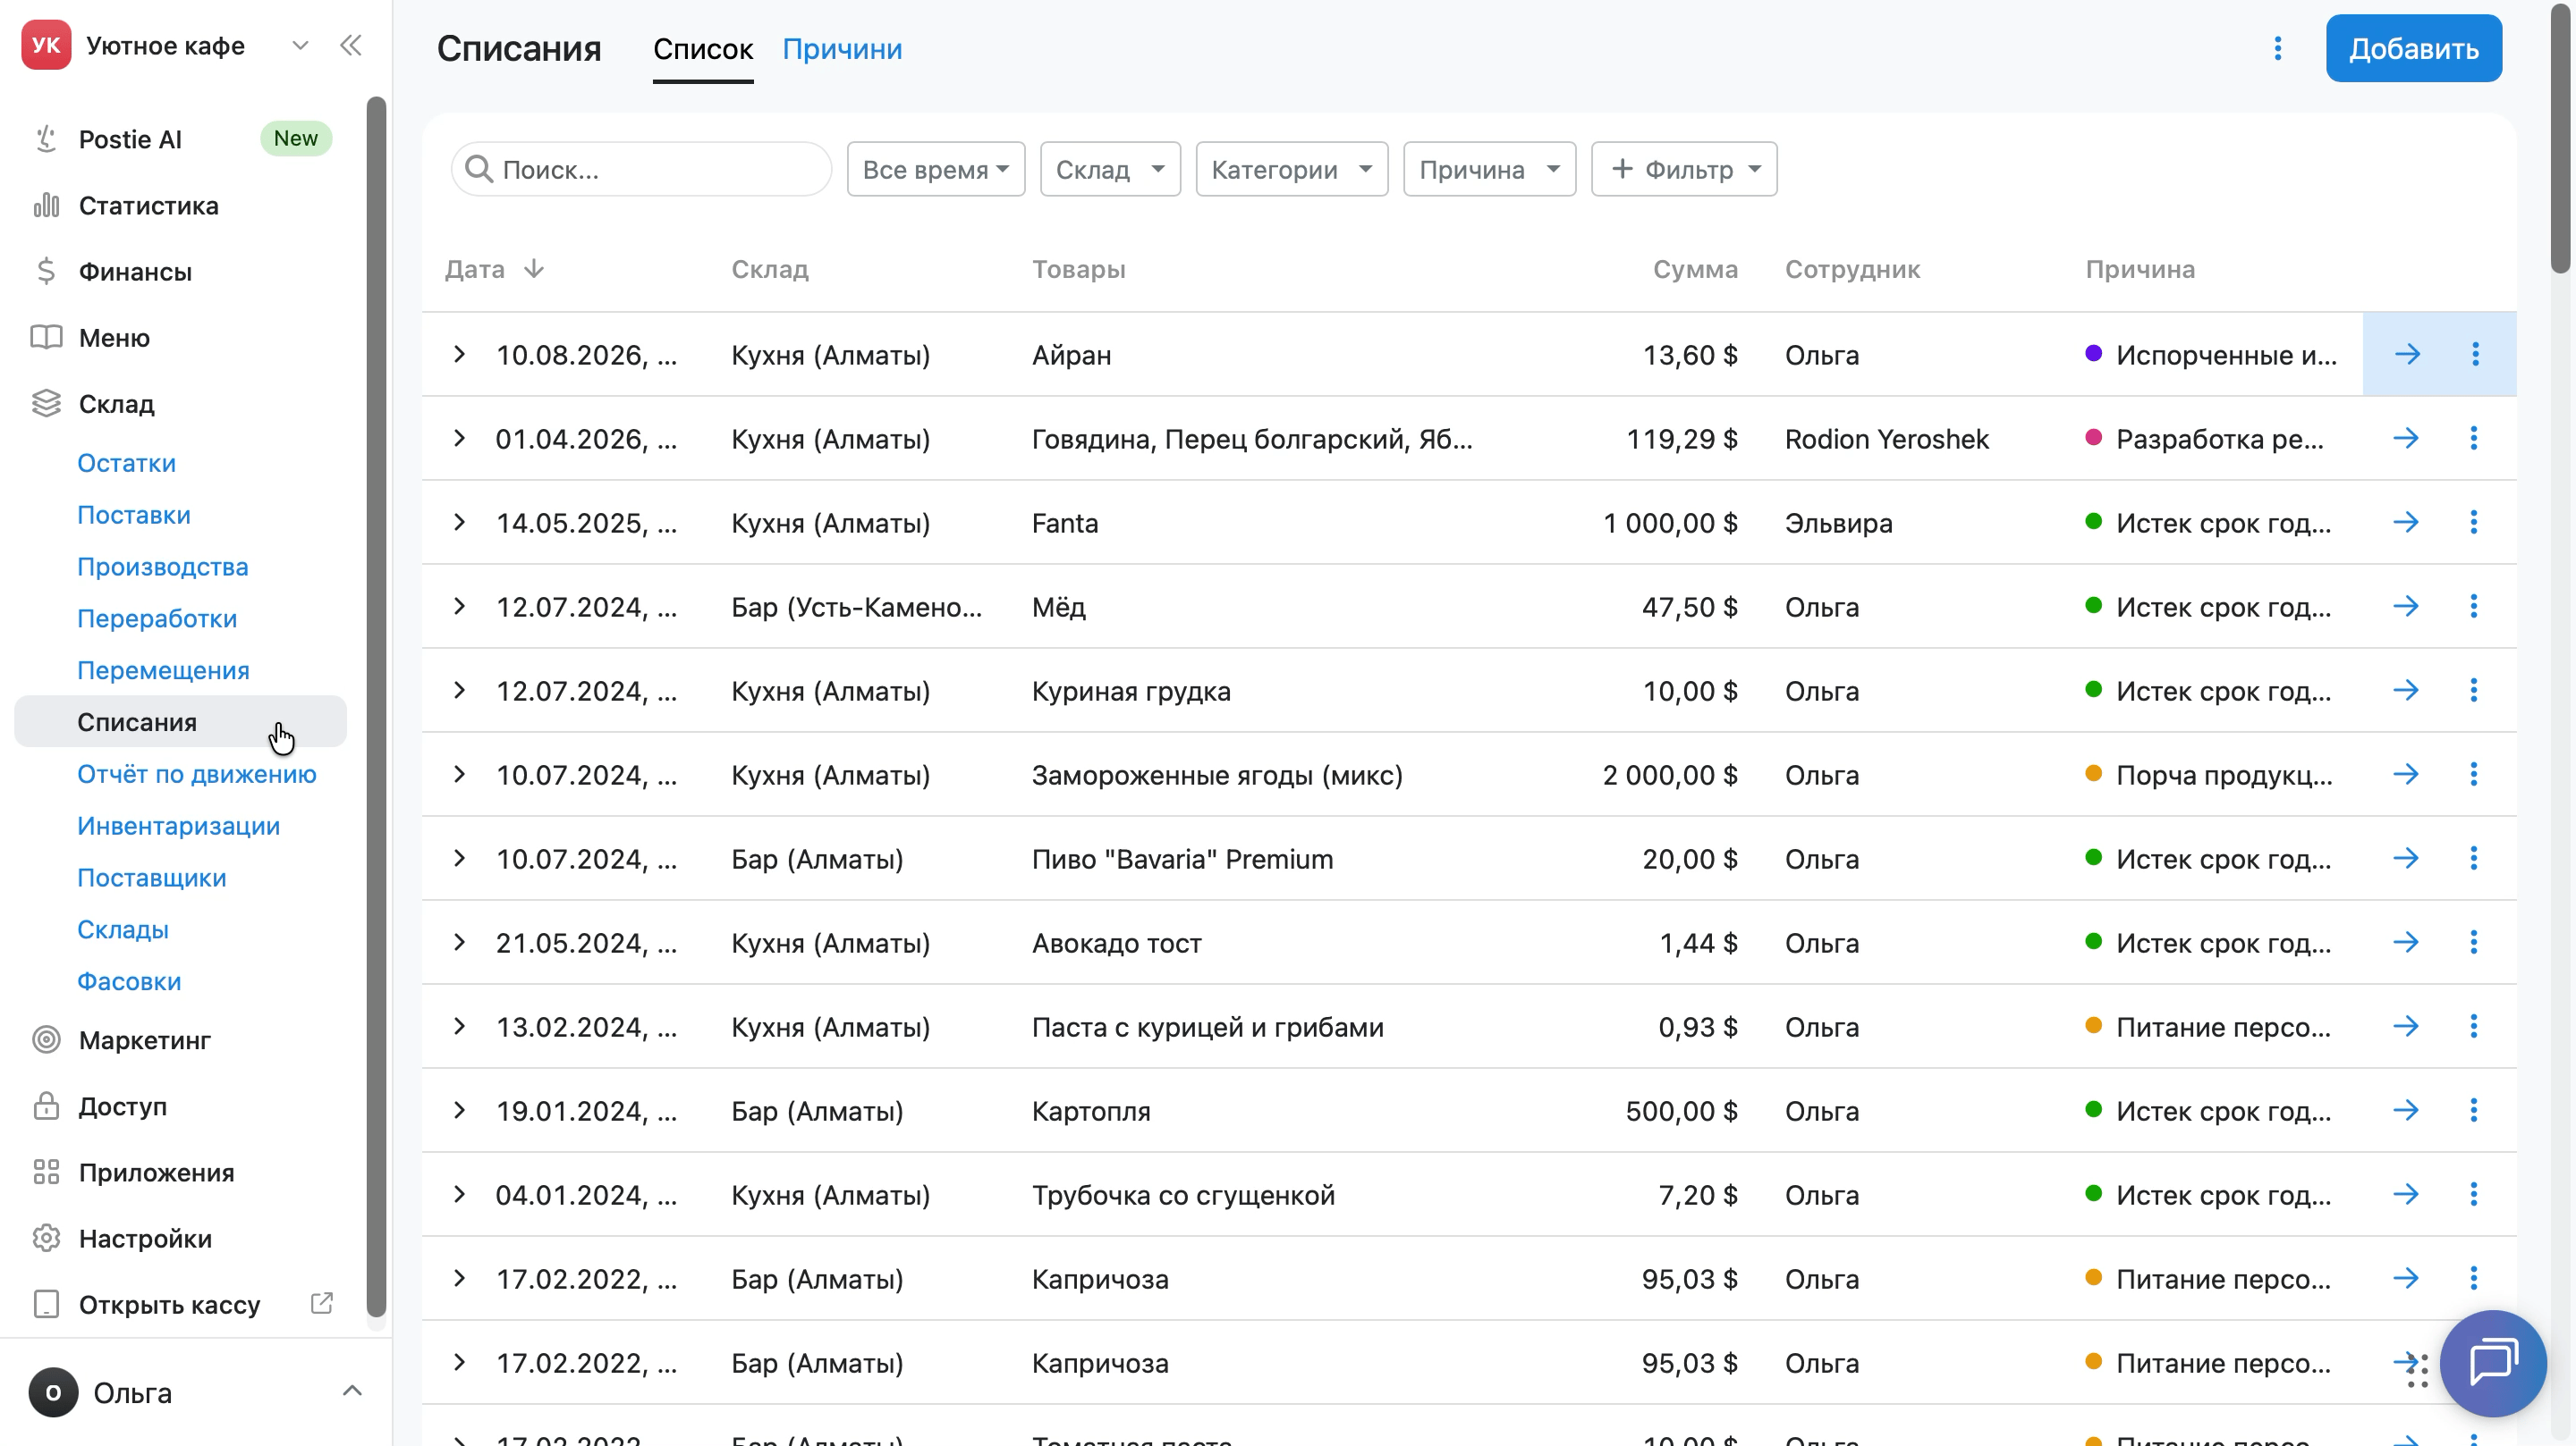The width and height of the screenshot is (2576, 1446).
Task: Click the sidebar vertical scrollbar
Action: coord(376,708)
